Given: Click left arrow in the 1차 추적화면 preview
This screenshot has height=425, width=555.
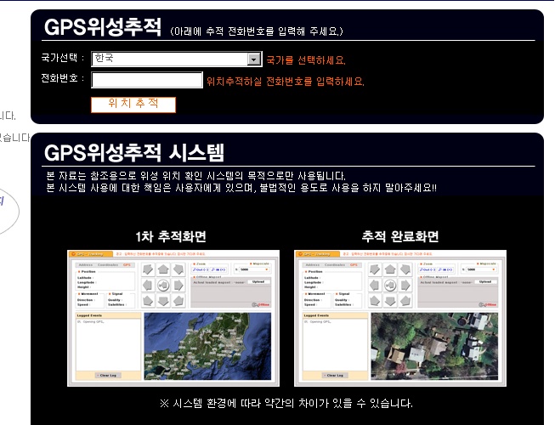Looking at the screenshot, I should pyautogui.click(x=148, y=286).
